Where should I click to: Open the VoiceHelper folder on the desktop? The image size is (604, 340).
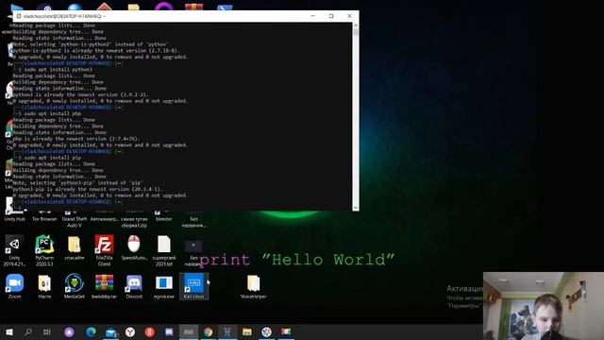pyautogui.click(x=253, y=286)
